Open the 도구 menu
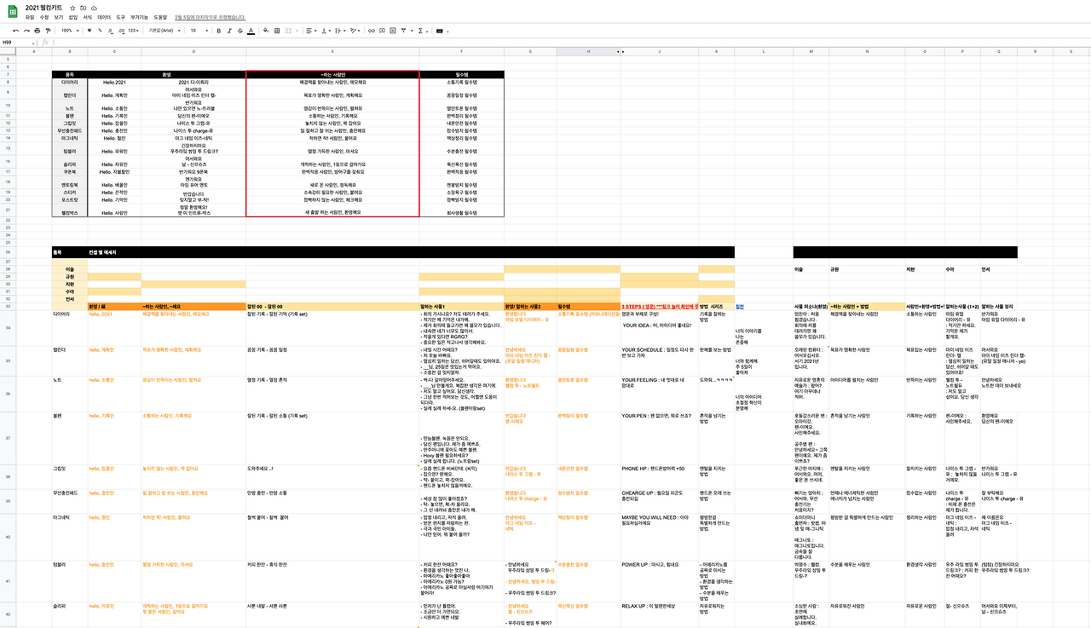 120,17
